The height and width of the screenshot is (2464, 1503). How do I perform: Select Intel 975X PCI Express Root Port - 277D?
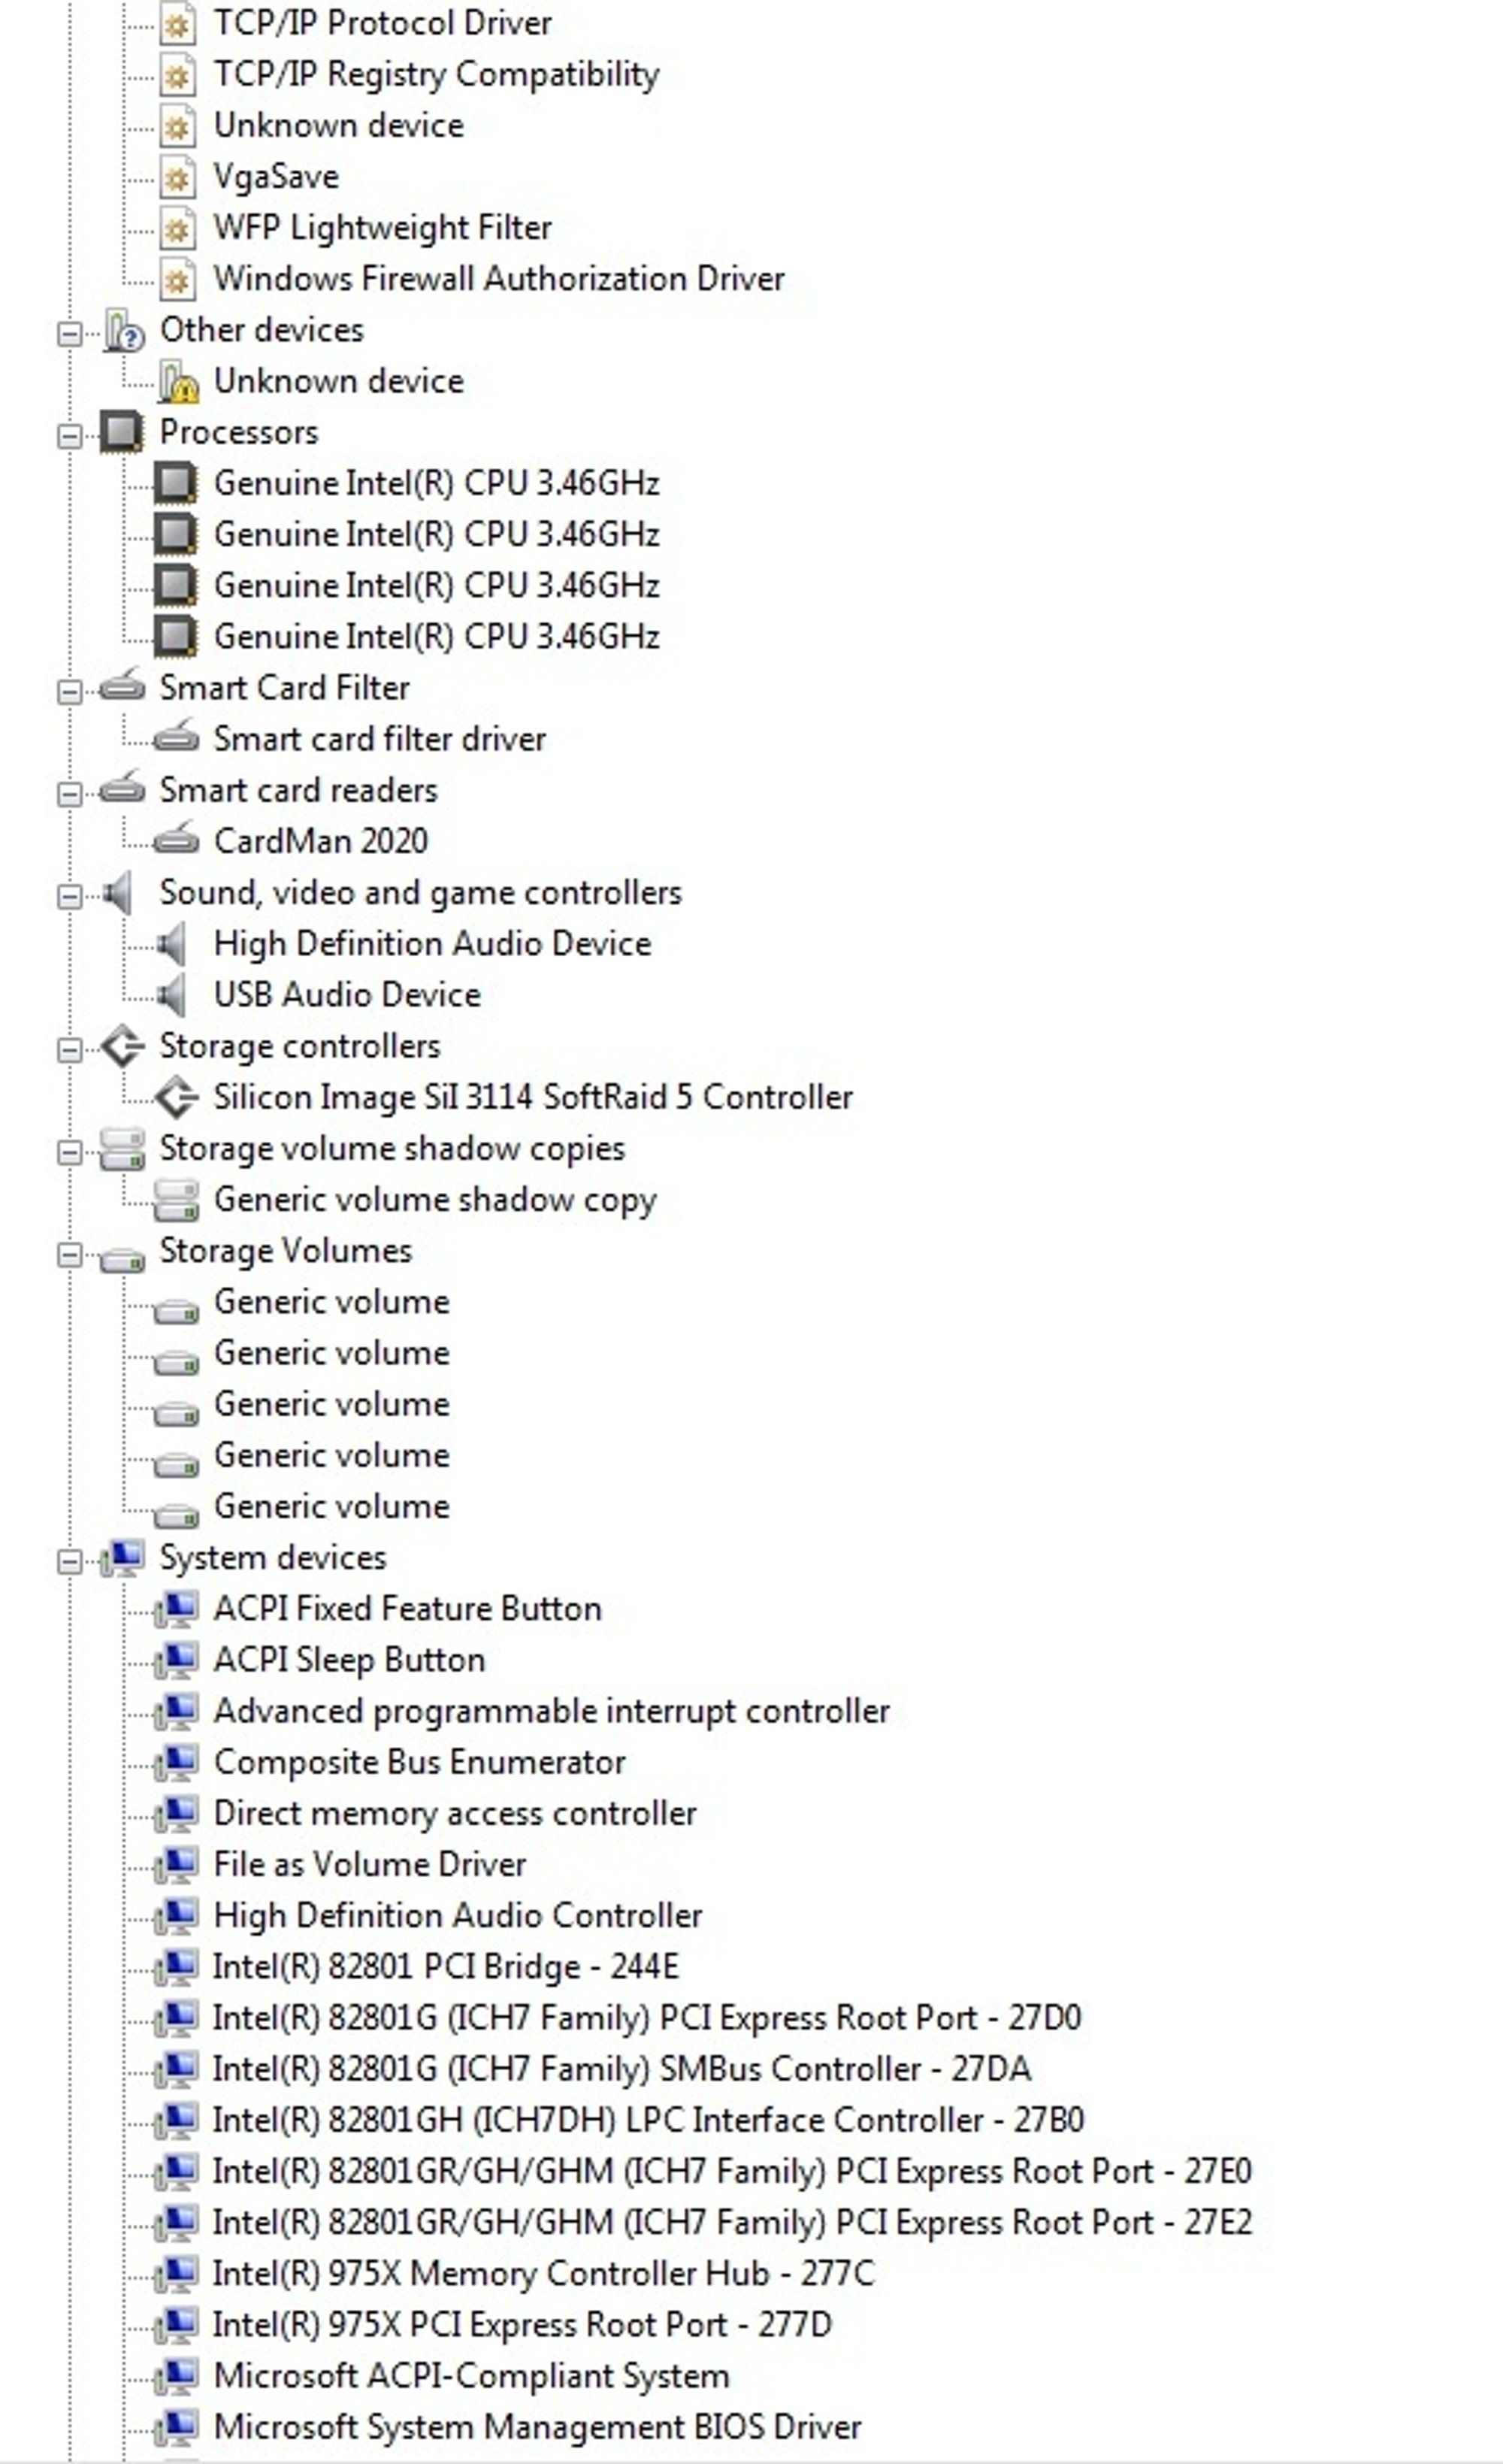tap(522, 2324)
